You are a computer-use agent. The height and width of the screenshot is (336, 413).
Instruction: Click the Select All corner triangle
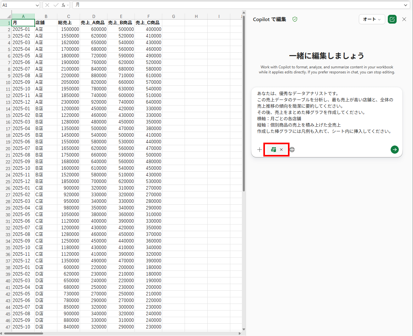point(9,16)
